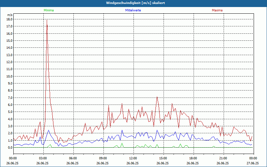Click the "03:00" time axis label
This screenshot has width=267, height=167.
pos(42,158)
